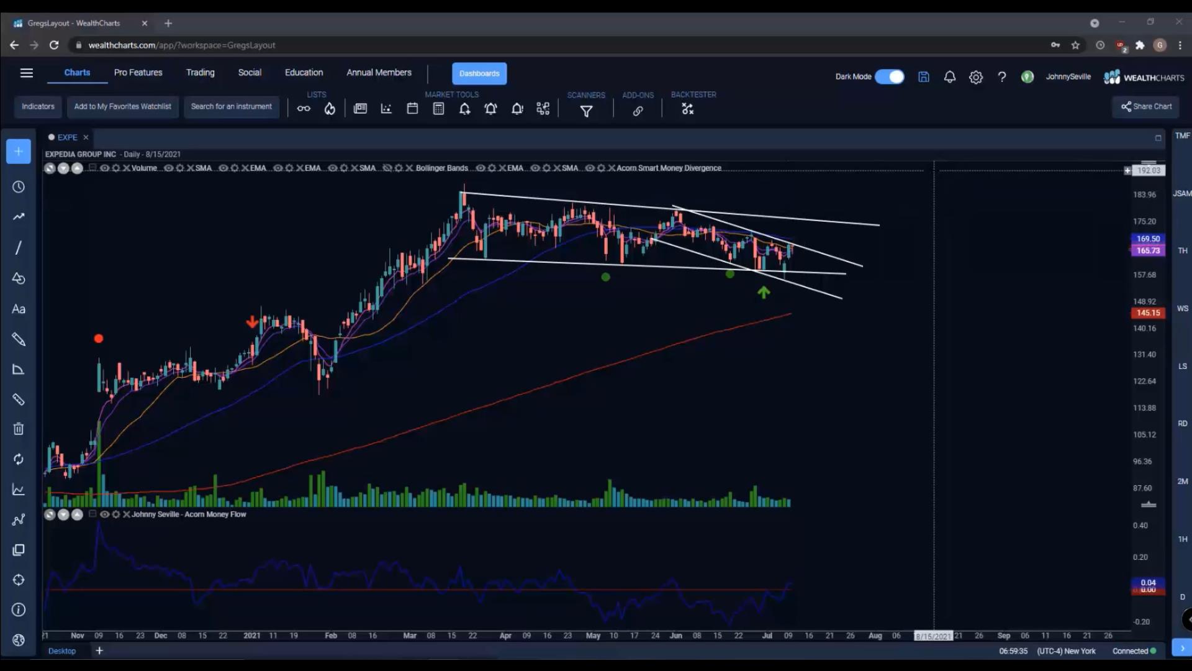Viewport: 1192px width, 671px height.
Task: Move main chart pane down with arrow button
Action: (63, 168)
